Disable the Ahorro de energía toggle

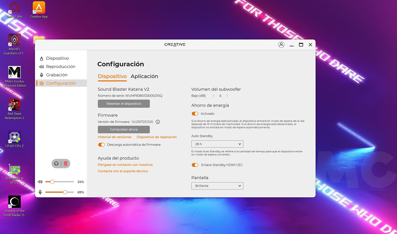pyautogui.click(x=195, y=114)
